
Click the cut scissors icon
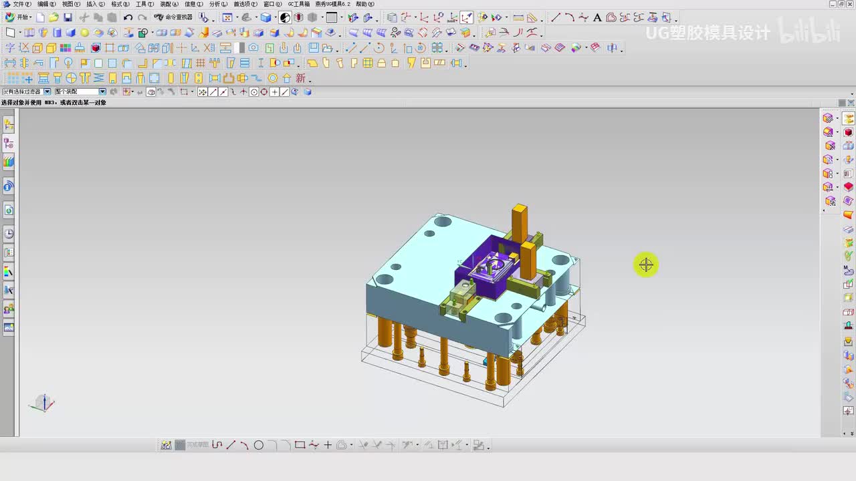84,17
